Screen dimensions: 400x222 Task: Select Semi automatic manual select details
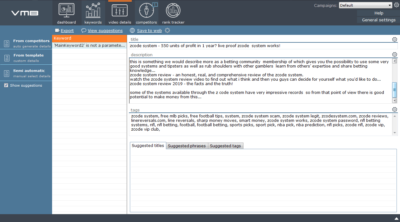[26, 73]
